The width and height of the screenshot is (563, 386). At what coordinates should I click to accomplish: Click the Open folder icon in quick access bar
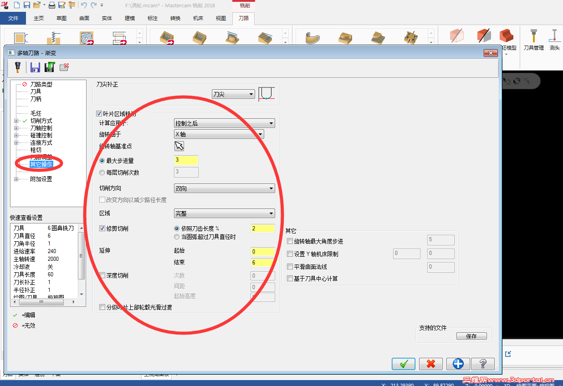click(x=37, y=5)
